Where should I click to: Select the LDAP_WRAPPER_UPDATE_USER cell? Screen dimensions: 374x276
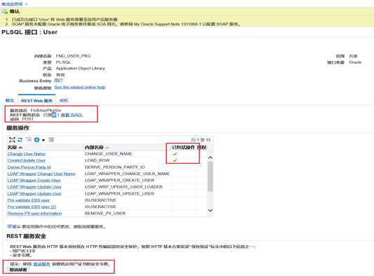point(119,193)
